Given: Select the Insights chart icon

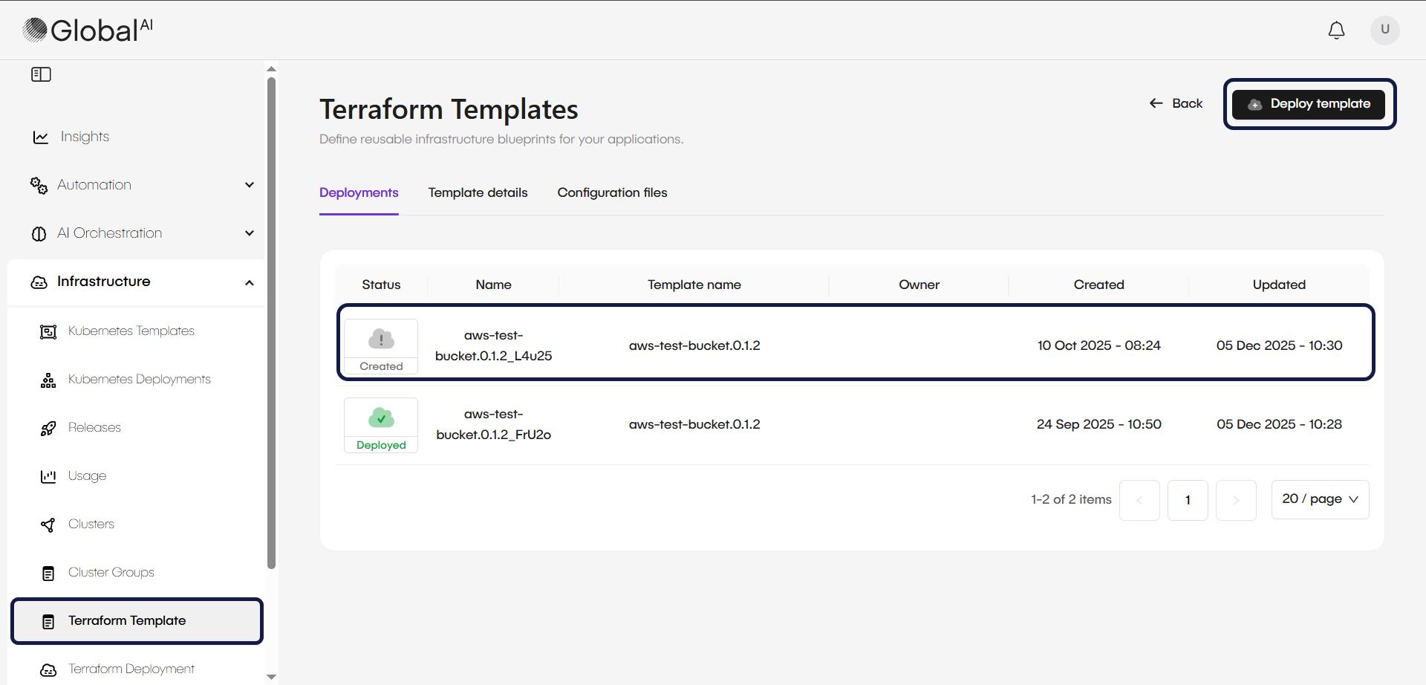Looking at the screenshot, I should coord(39,137).
